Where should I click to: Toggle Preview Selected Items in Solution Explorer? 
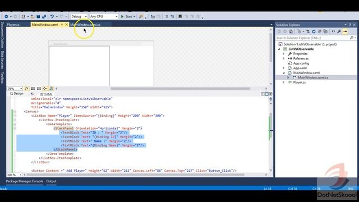click(345, 31)
